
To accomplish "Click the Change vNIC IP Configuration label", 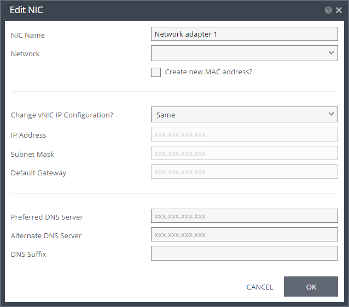I will pyautogui.click(x=62, y=115).
